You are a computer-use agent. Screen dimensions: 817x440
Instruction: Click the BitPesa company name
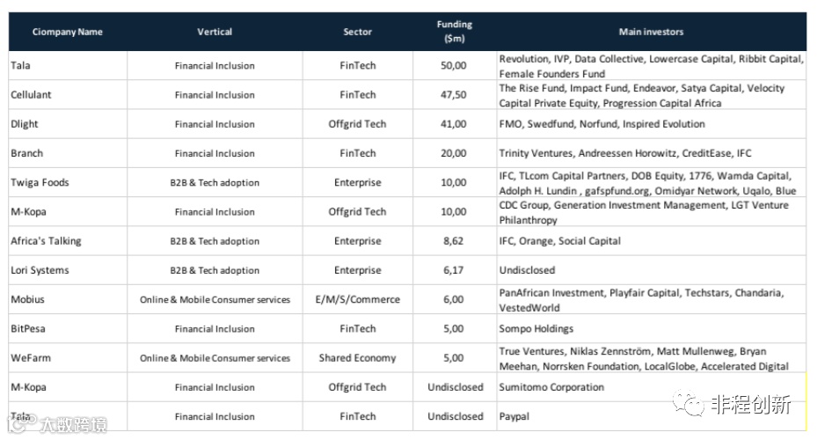29,329
